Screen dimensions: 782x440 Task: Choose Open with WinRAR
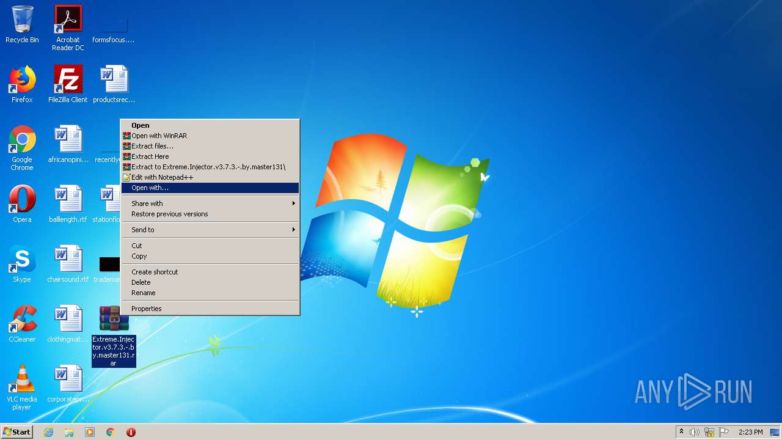210,136
